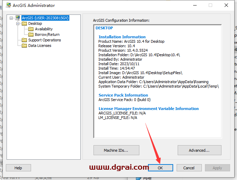
Task: Open the Machine IDs dialog
Action: click(x=116, y=150)
